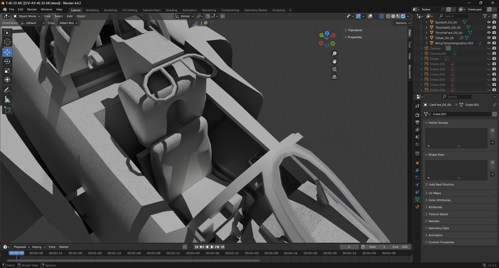Select the Rotate tool

(7, 61)
